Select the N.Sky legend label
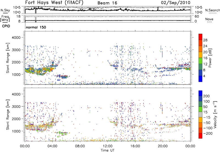The height and width of the screenshot is (152, 220). click(5, 10)
